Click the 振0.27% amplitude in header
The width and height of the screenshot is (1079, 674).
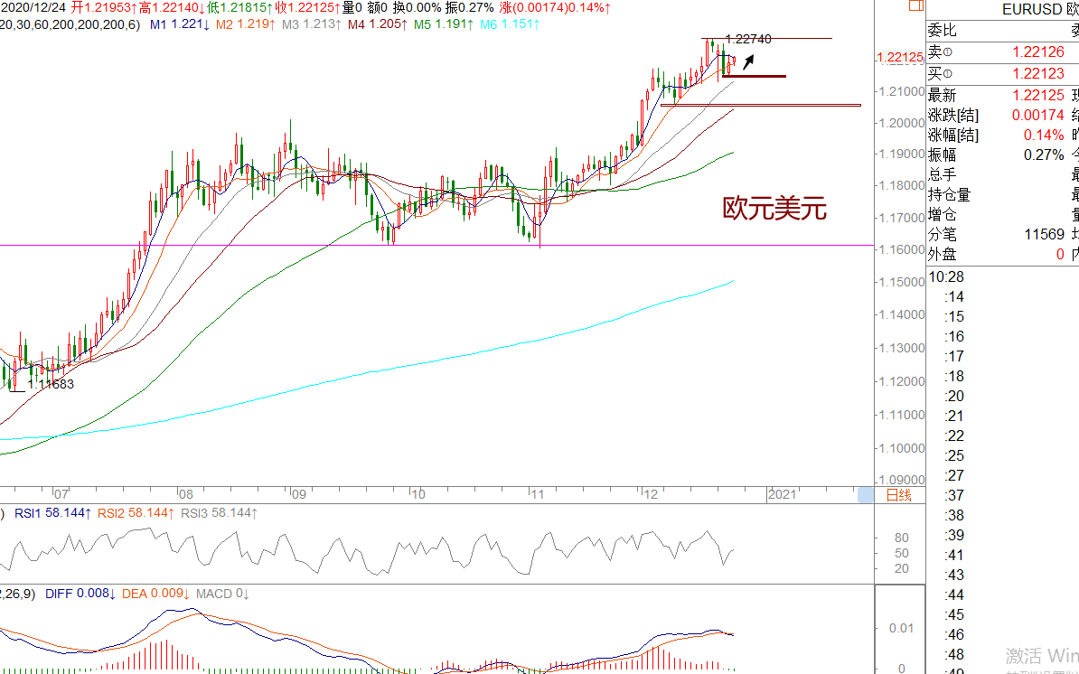coord(469,7)
